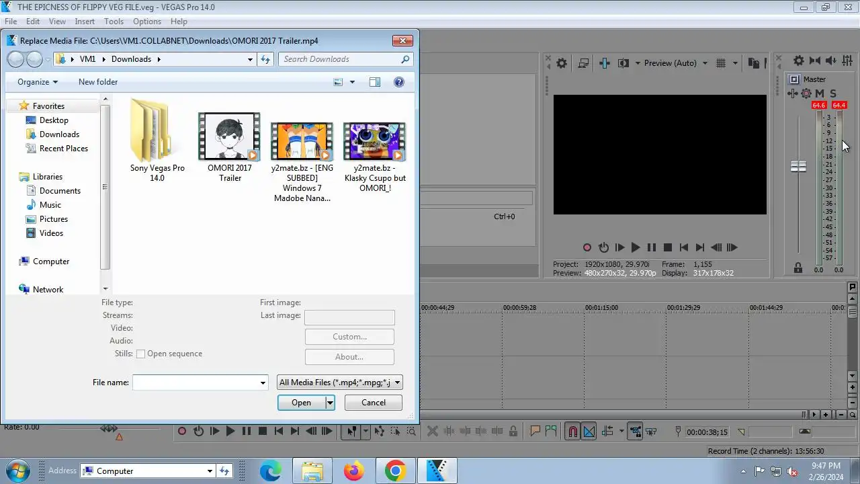Image resolution: width=860 pixels, height=484 pixels.
Task: Open Master Bus audio properties gear
Action: click(799, 61)
